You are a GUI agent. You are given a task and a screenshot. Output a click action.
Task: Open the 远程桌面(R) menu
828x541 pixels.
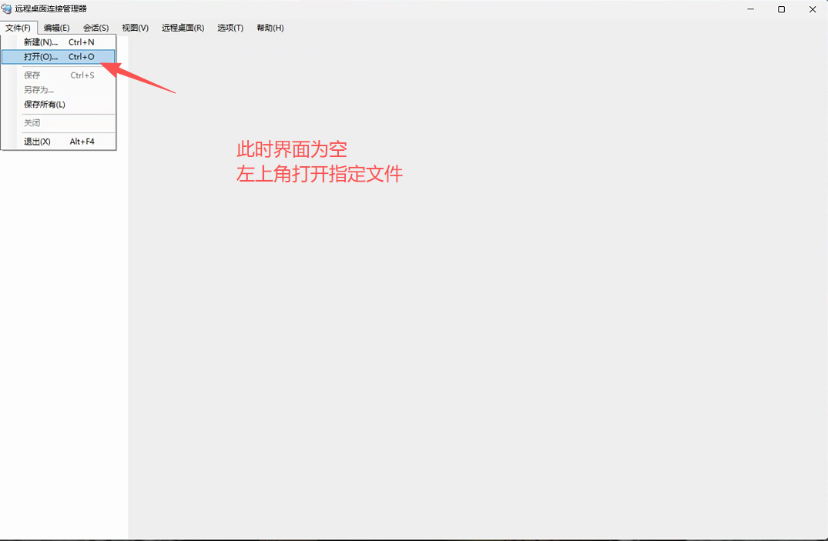tap(183, 28)
